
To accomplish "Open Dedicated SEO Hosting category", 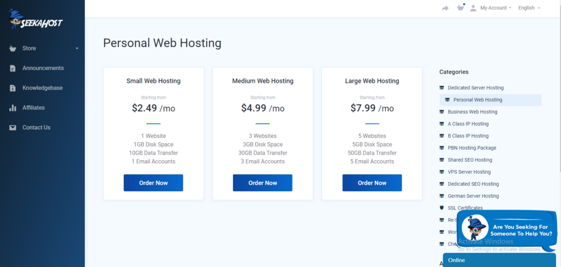I will (x=473, y=184).
